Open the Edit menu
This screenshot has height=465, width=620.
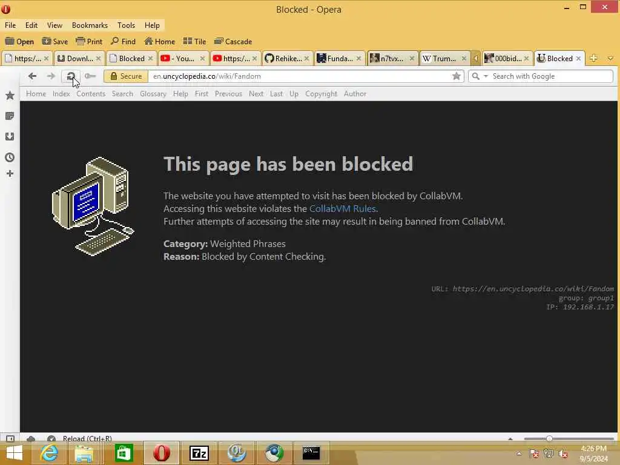coord(31,25)
